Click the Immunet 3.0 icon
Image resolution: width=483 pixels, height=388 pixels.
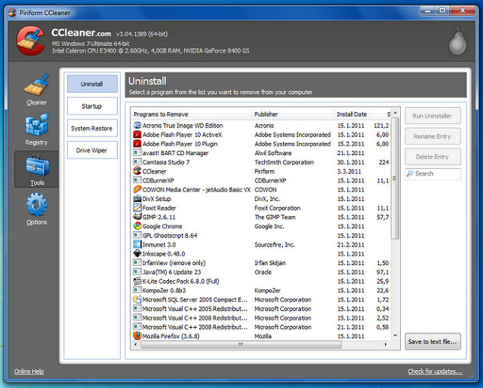(137, 244)
